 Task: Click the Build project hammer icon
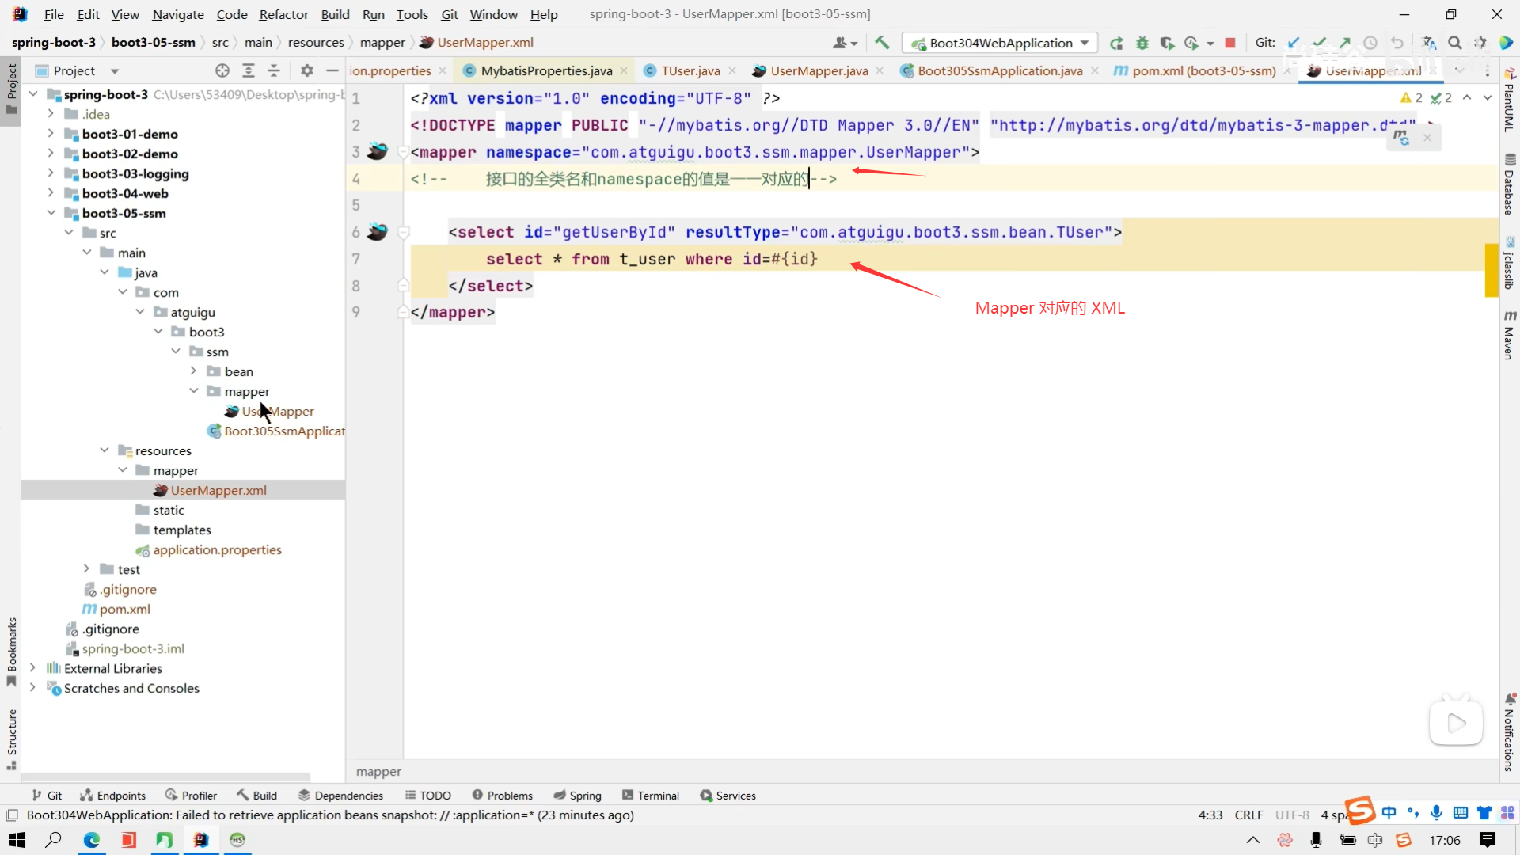click(882, 43)
